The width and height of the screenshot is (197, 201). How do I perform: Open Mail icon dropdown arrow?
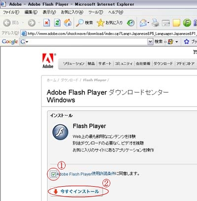[148, 23]
